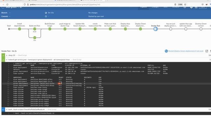Screen dimensions: 211x118
Task: Collapse the kubectl get service,pod step
Action: (7, 60)
